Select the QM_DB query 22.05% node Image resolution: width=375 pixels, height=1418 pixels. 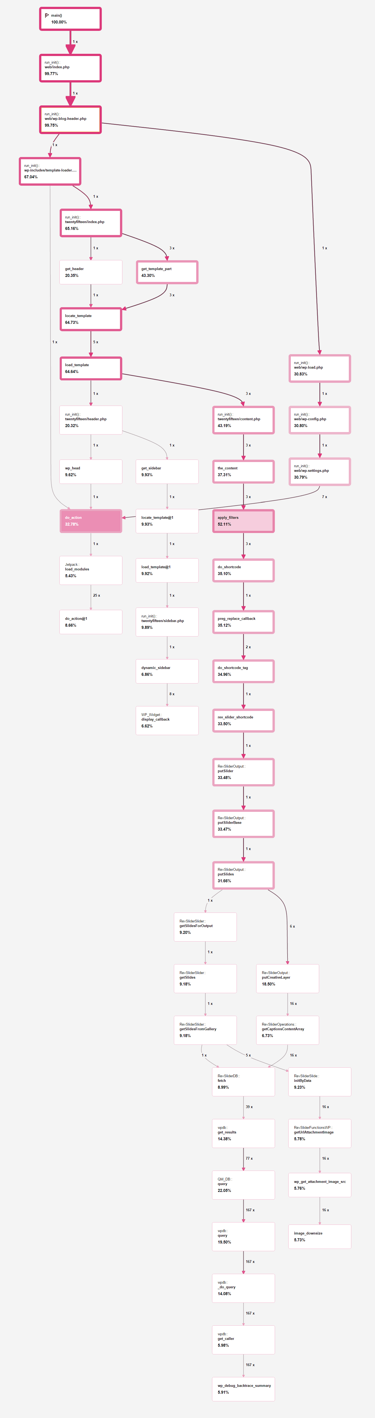(x=243, y=1185)
